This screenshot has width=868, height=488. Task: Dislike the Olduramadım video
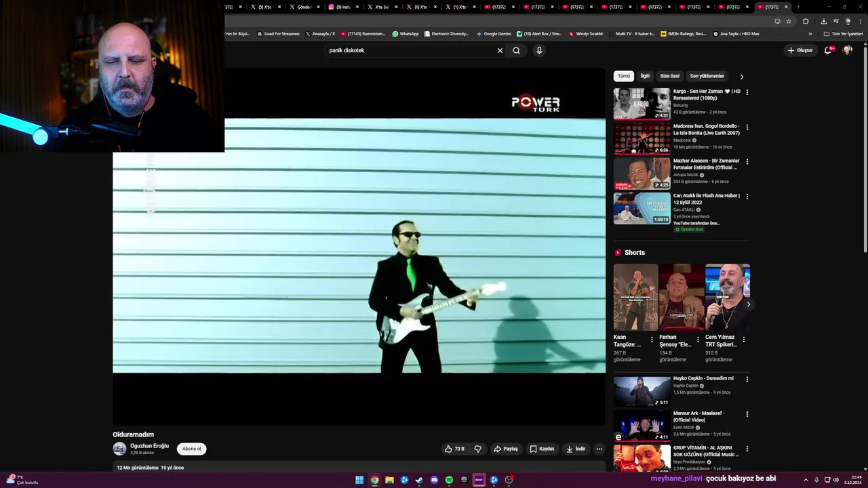478,449
